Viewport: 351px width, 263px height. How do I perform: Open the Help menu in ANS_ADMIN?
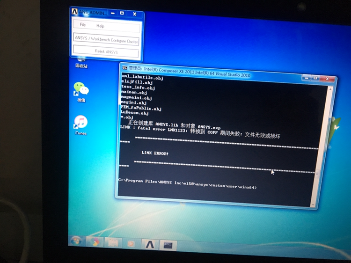pyautogui.click(x=100, y=26)
